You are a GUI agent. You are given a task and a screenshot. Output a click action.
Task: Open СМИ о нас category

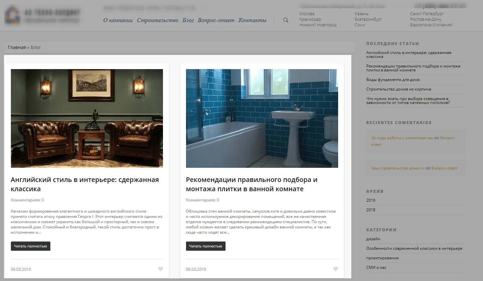coord(376,268)
